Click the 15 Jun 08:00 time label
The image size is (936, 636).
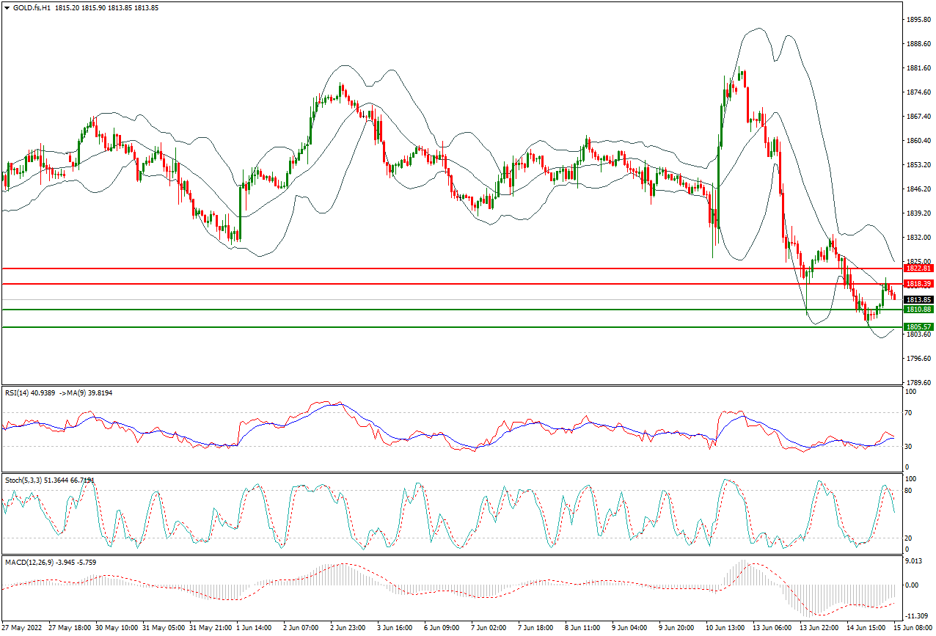point(914,629)
